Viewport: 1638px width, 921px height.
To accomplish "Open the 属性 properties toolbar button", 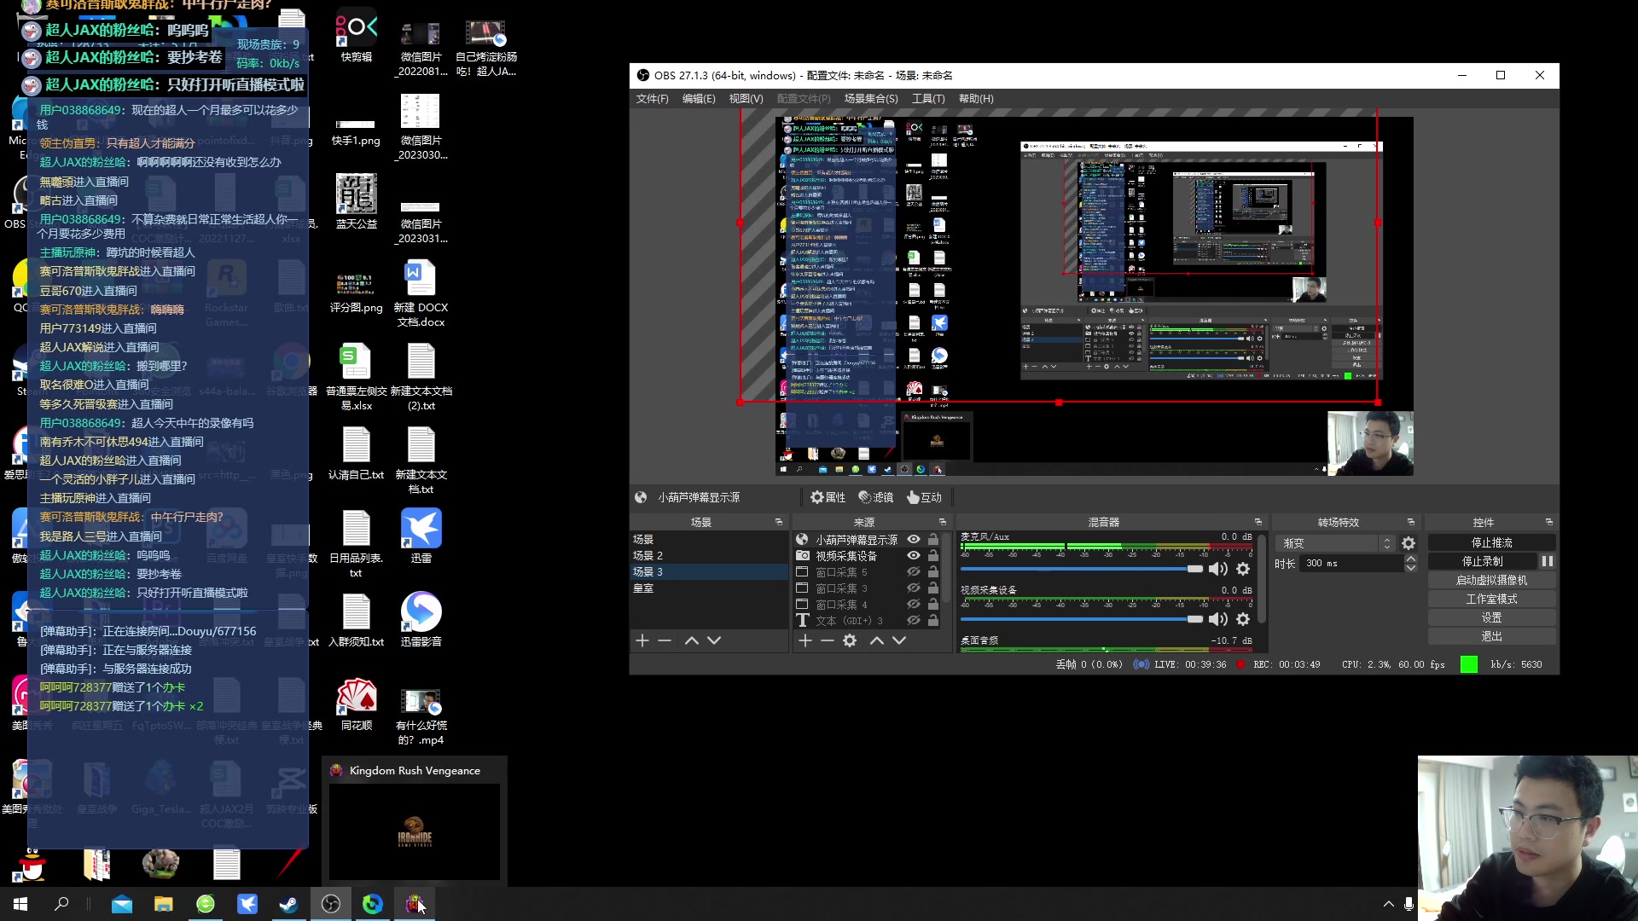I will point(828,497).
